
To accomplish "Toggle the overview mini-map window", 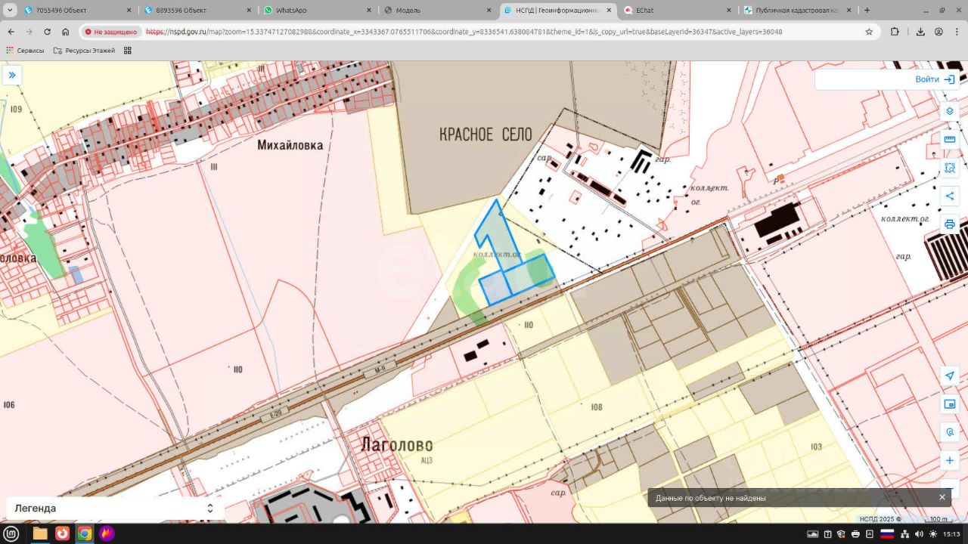I will click(950, 404).
